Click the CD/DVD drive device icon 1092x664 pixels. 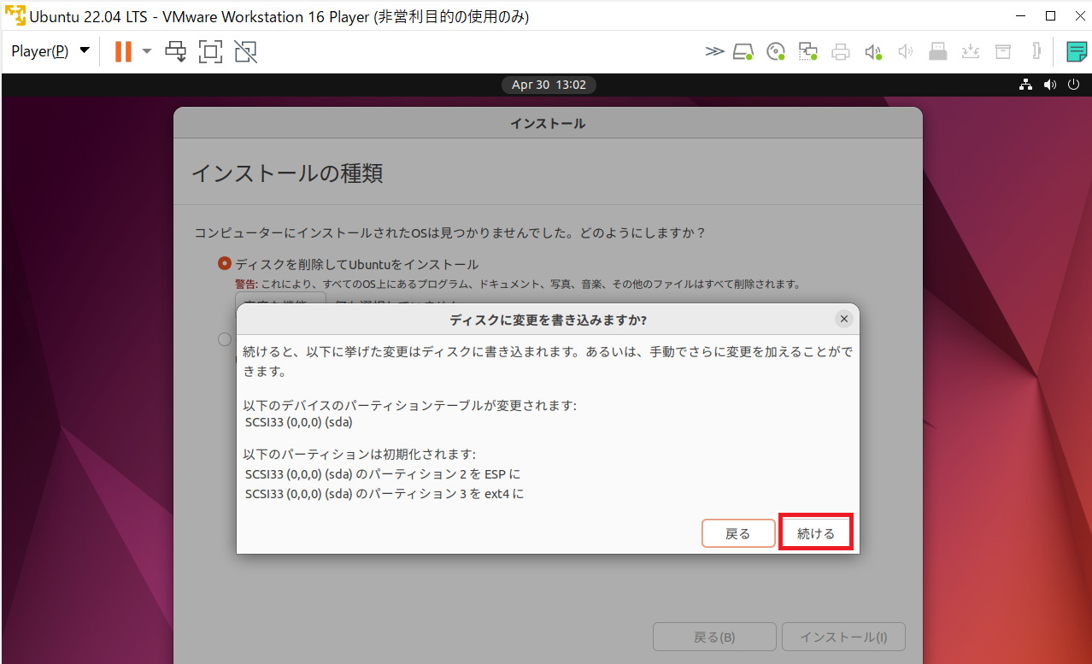[776, 51]
